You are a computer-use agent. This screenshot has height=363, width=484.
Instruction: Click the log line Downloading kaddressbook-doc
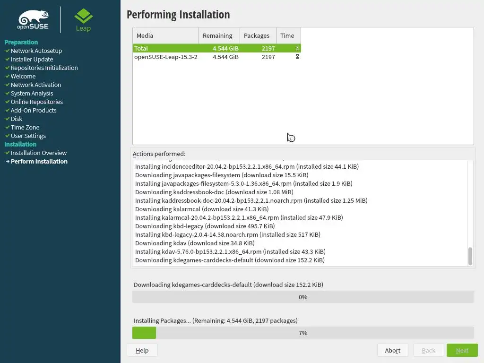(x=214, y=192)
